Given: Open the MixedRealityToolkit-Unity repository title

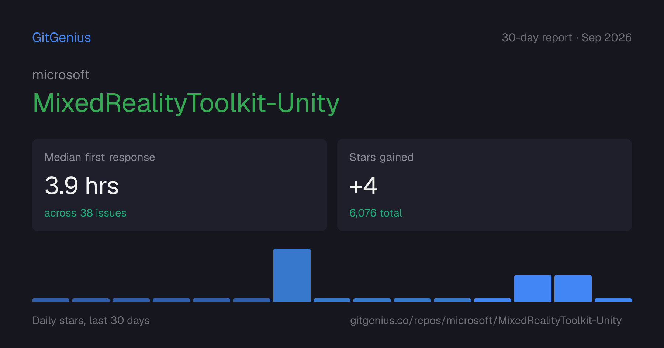Looking at the screenshot, I should click(186, 103).
